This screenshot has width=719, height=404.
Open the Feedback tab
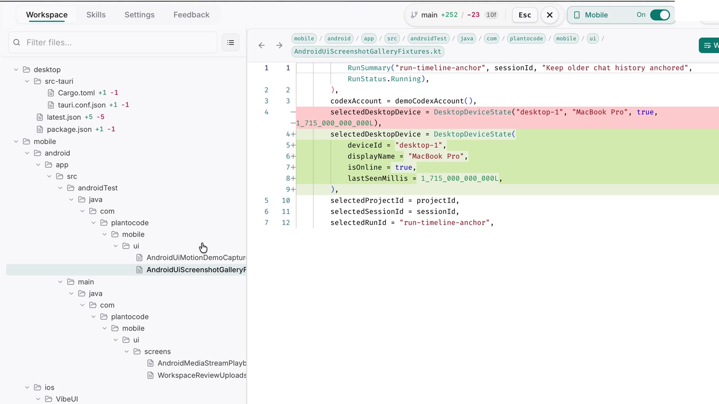pos(191,15)
